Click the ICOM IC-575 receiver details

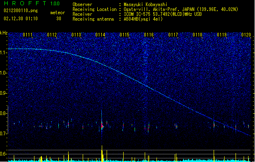tap(163, 14)
